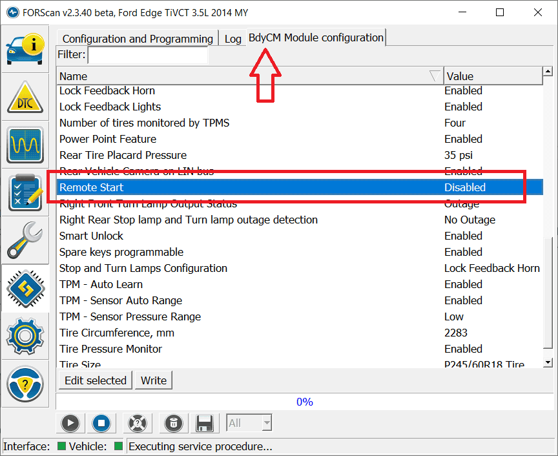Viewport: 558px width, 456px height.
Task: Open the wrench service procedures section
Action: [x=25, y=240]
